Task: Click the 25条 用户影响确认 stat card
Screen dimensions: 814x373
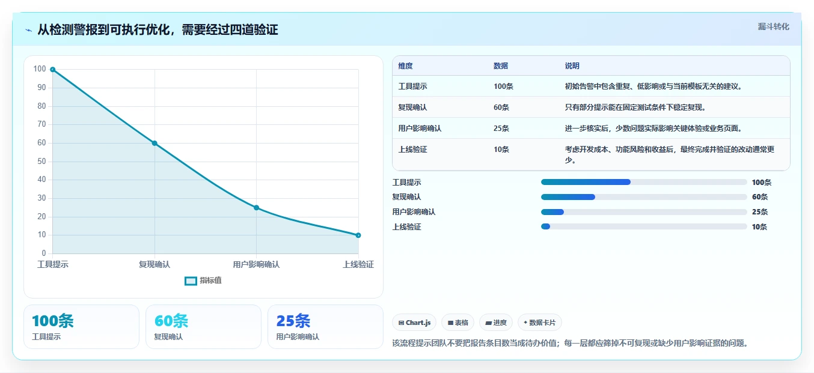Action: pos(325,327)
